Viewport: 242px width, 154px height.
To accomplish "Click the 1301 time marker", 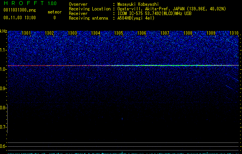I will [x=26, y=33].
